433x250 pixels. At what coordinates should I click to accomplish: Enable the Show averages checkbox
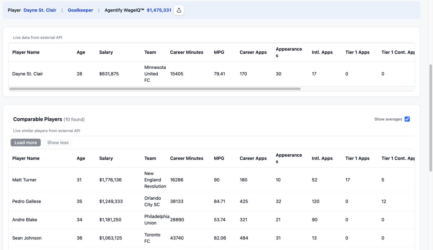click(407, 119)
